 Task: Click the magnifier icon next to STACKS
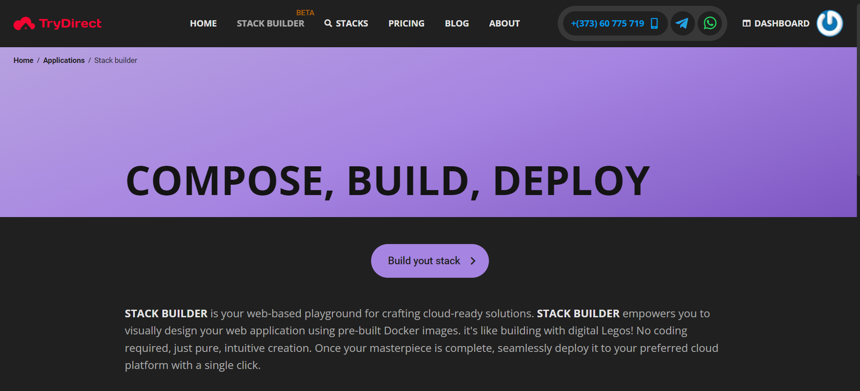click(328, 23)
